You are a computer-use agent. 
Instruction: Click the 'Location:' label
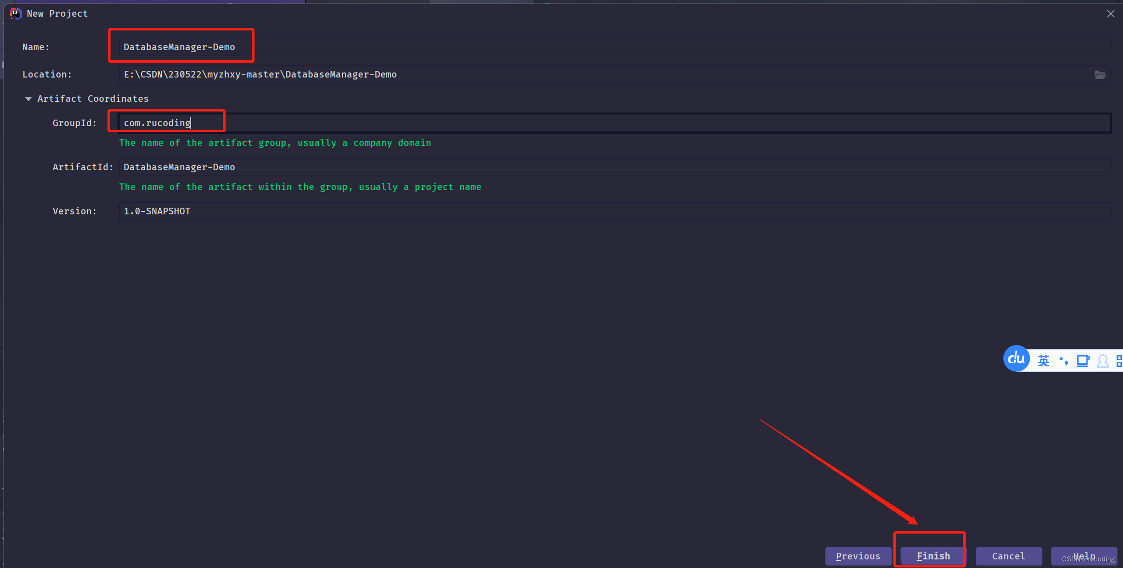coord(47,74)
